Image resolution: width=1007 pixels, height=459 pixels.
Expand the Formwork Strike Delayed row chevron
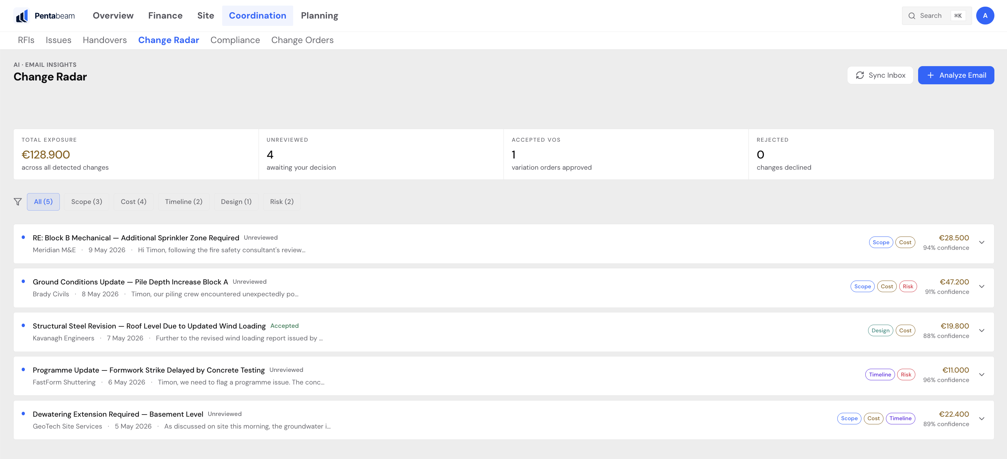[x=981, y=375]
